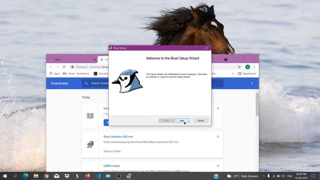Open the Reading list in Chrome
This screenshot has width=320, height=180.
click(247, 73)
